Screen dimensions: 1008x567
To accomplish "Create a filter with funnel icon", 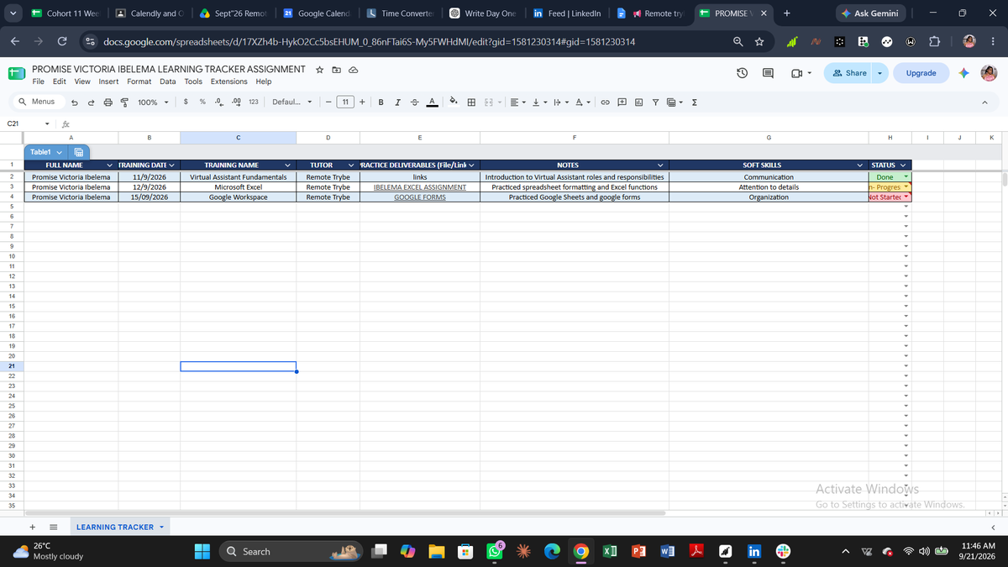I will (655, 102).
